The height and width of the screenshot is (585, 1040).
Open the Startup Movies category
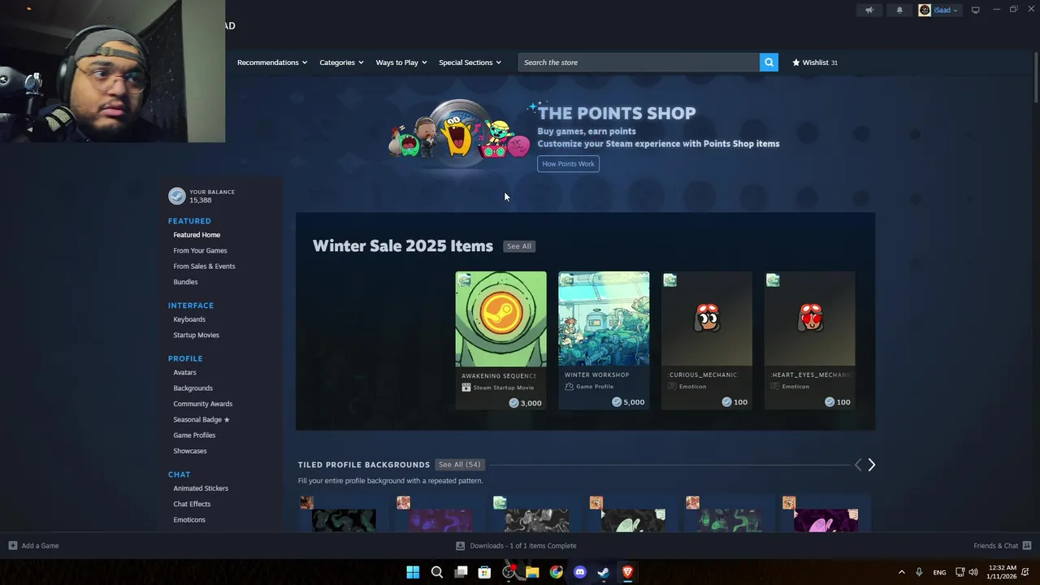click(196, 335)
